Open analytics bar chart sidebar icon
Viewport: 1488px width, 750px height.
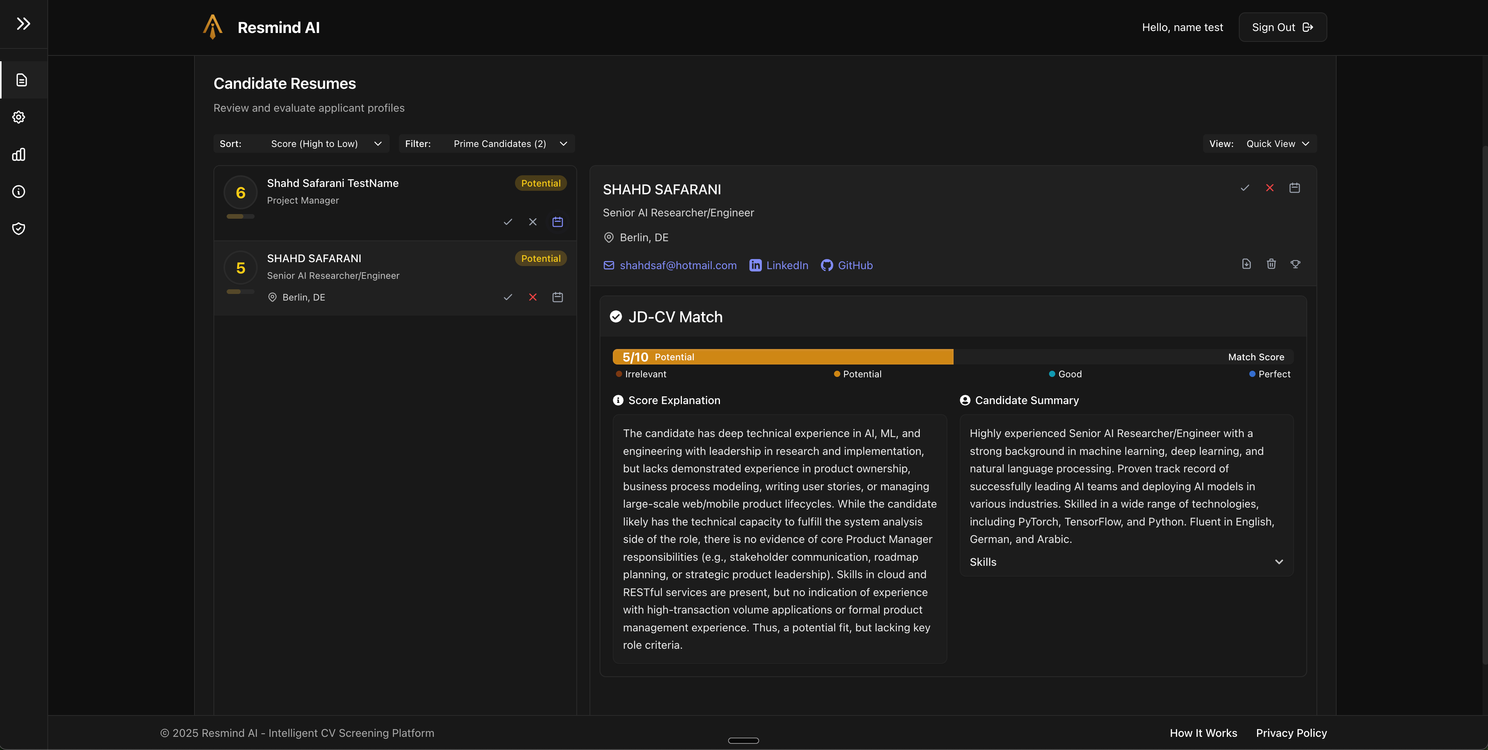click(x=19, y=154)
